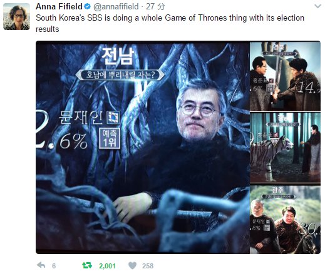Viewport: 325px width, 274px height.
Task: Open the top-right sword handshake image
Action: tap(285, 76)
